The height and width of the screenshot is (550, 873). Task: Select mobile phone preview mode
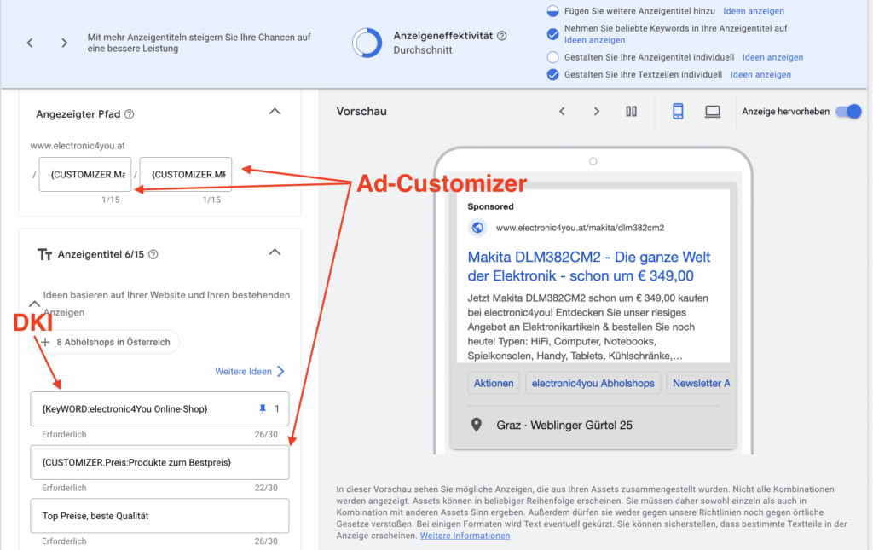tap(678, 111)
